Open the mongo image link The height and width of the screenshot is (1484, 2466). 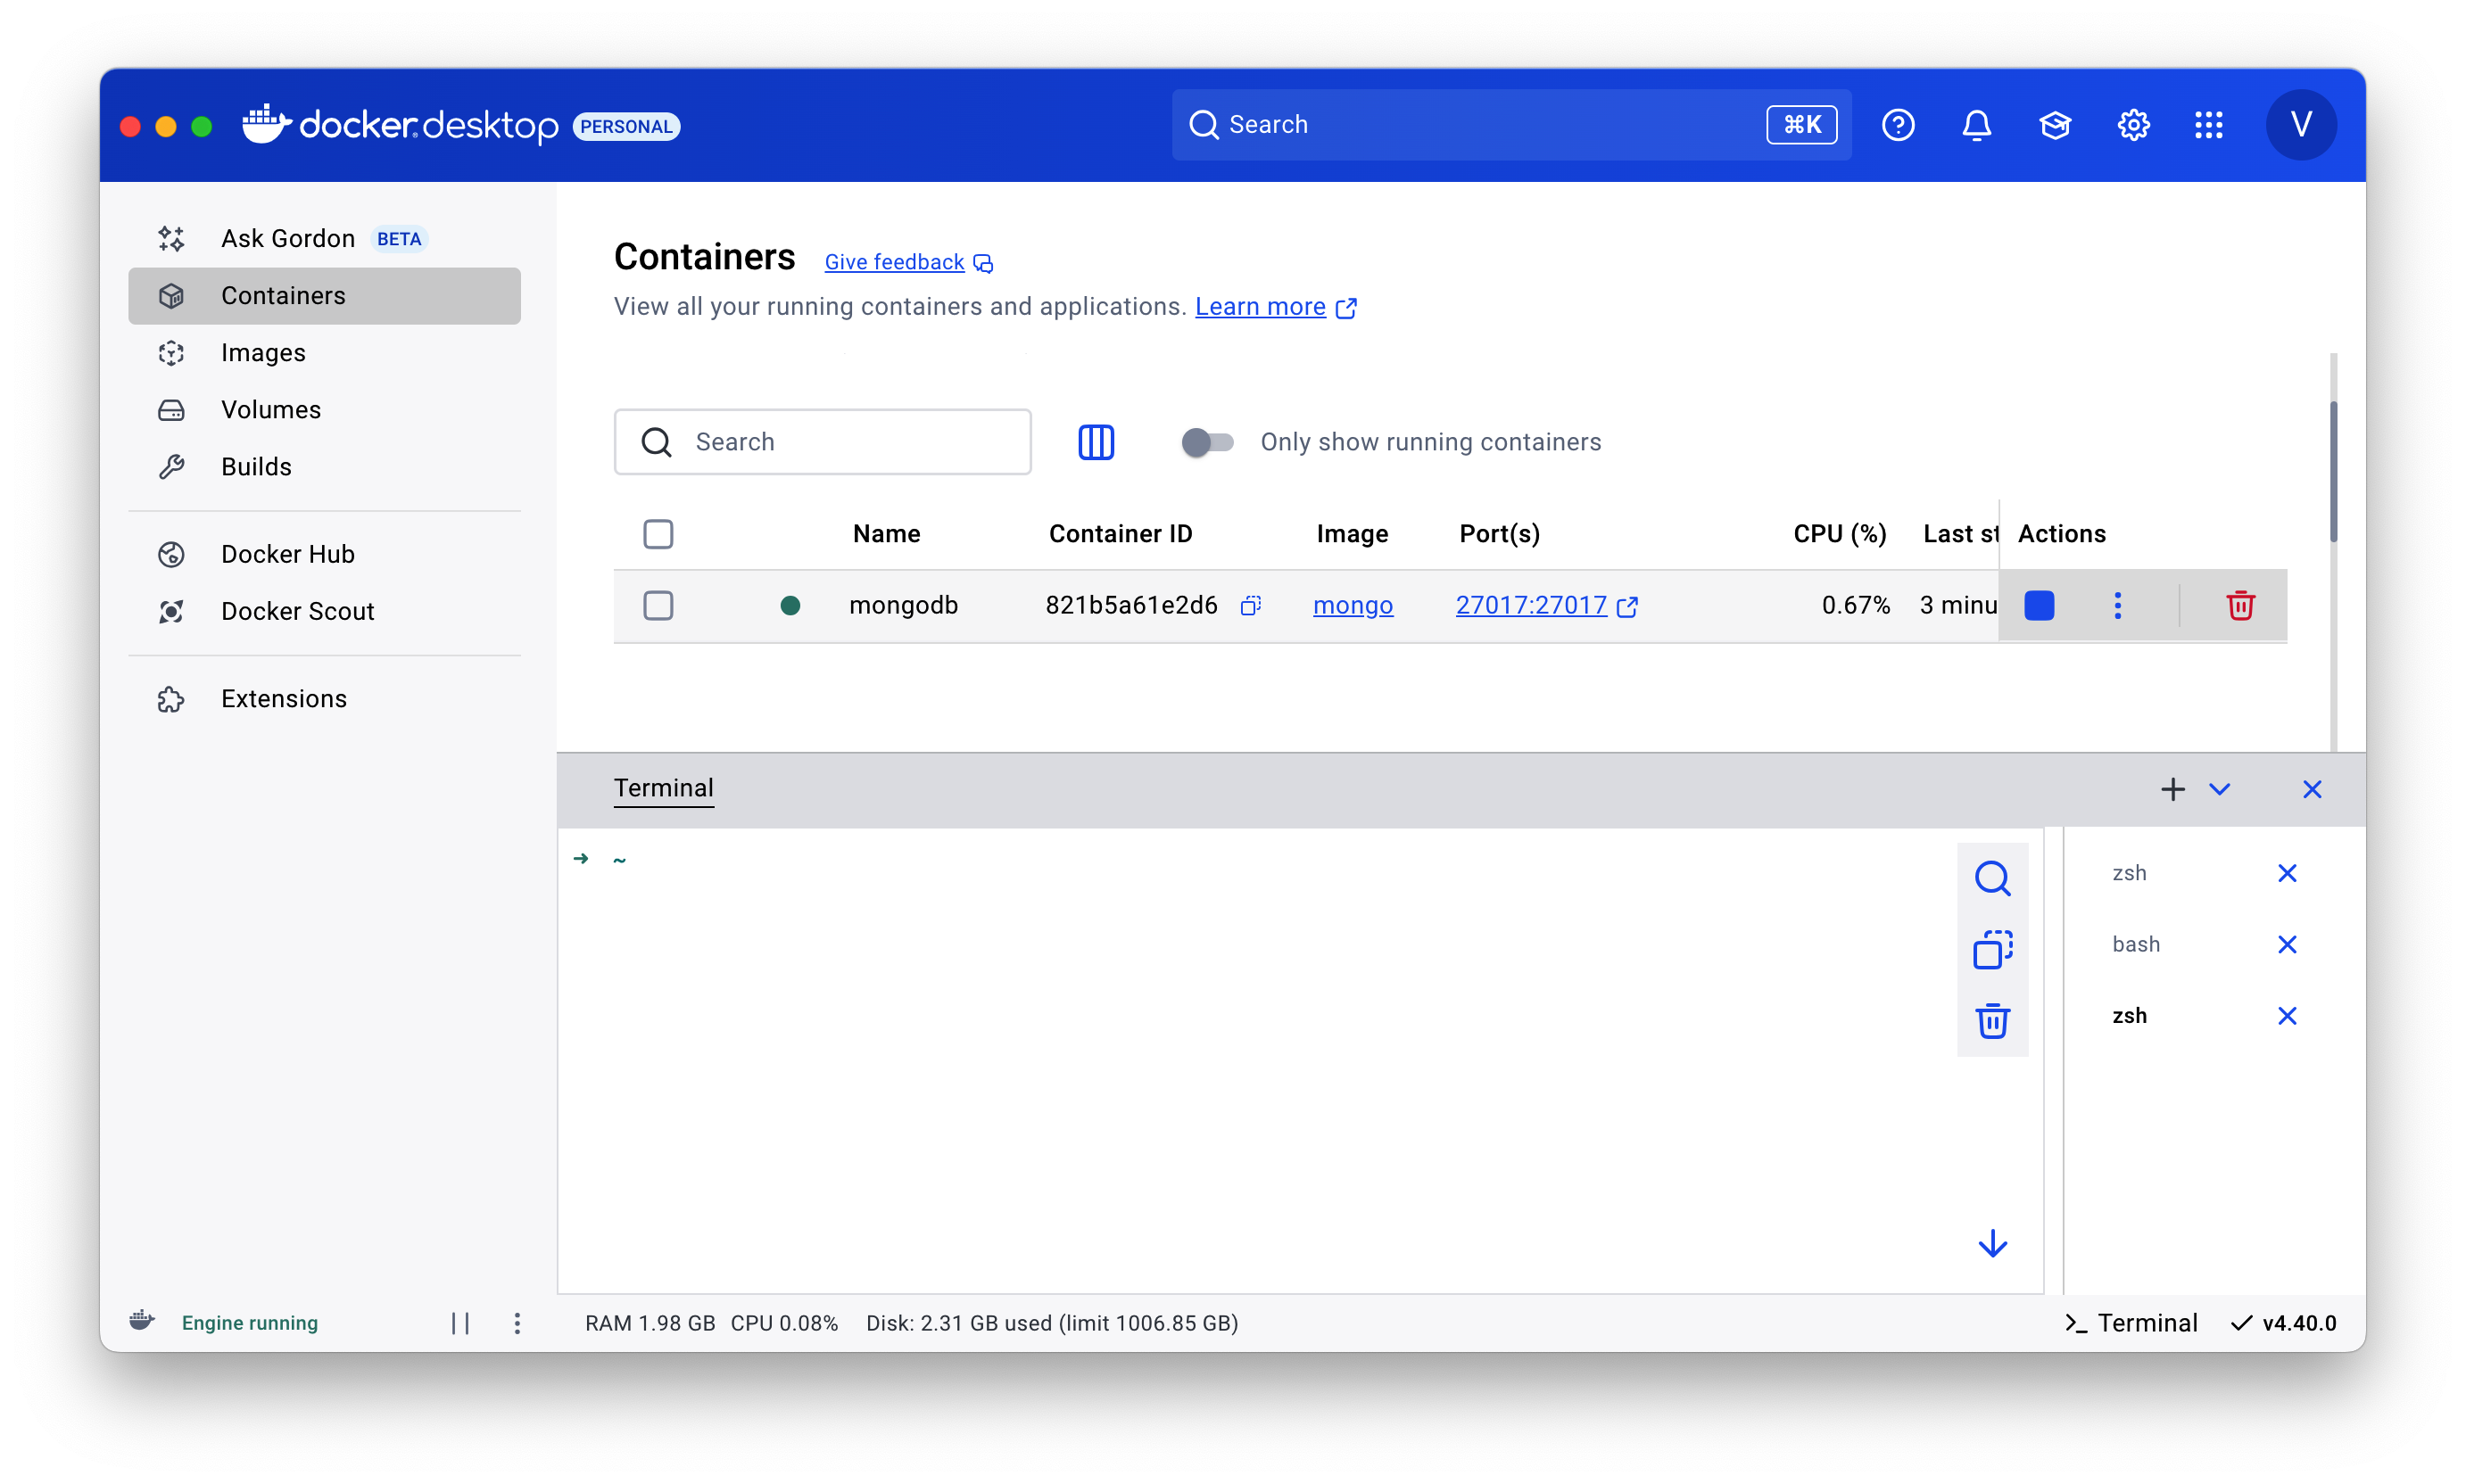coord(1352,605)
